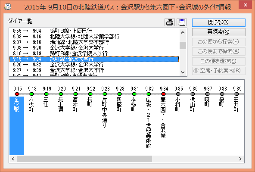This screenshot has width=255, height=172.
Task: Click the gray 桜町 9:38 stop marker
Action: tap(222, 94)
